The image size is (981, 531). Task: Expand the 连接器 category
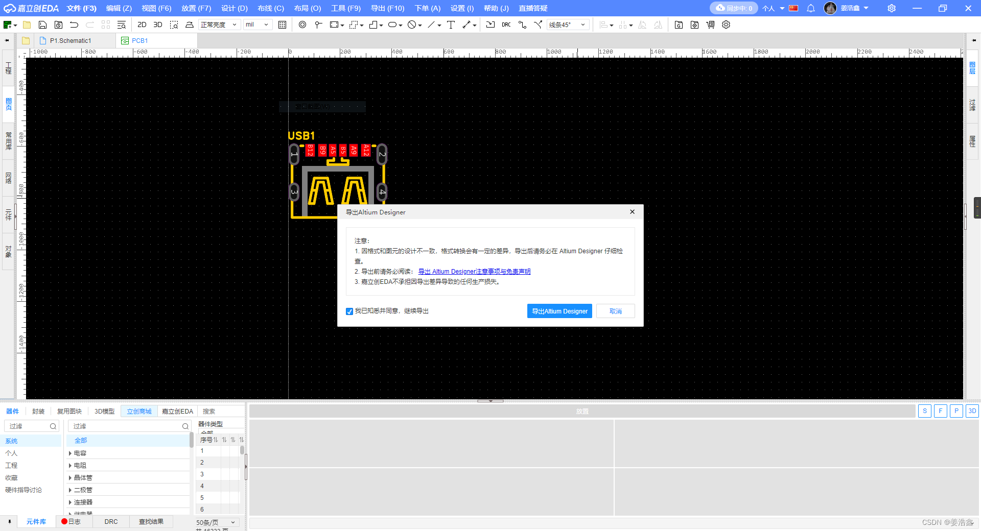(70, 502)
